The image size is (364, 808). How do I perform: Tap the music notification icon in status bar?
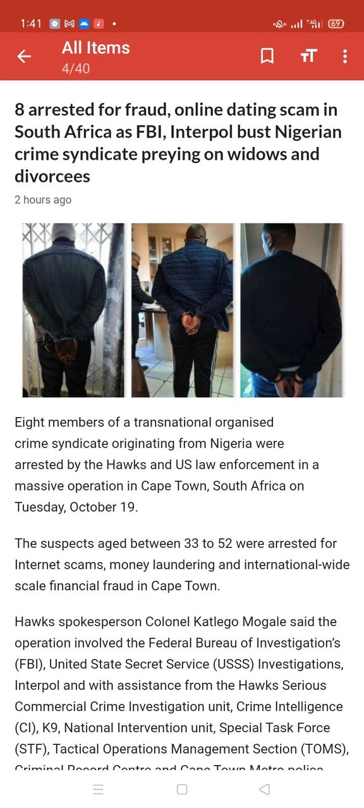point(99,24)
